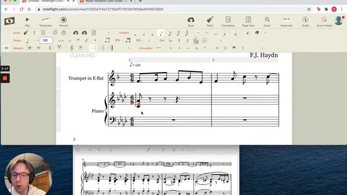Open a new browser tab
Image resolution: width=347 pixels, height=195 pixels.
pyautogui.click(x=140, y=1)
